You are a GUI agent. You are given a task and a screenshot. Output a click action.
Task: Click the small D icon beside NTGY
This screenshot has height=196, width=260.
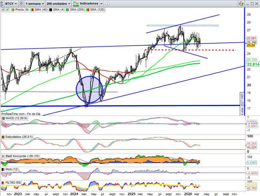pos(22,3)
